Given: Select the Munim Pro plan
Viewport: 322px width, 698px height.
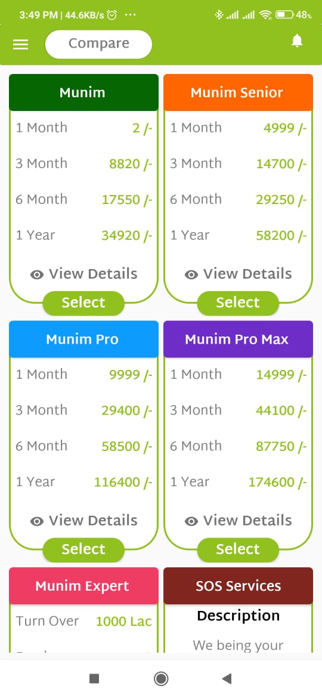Looking at the screenshot, I should [83, 549].
